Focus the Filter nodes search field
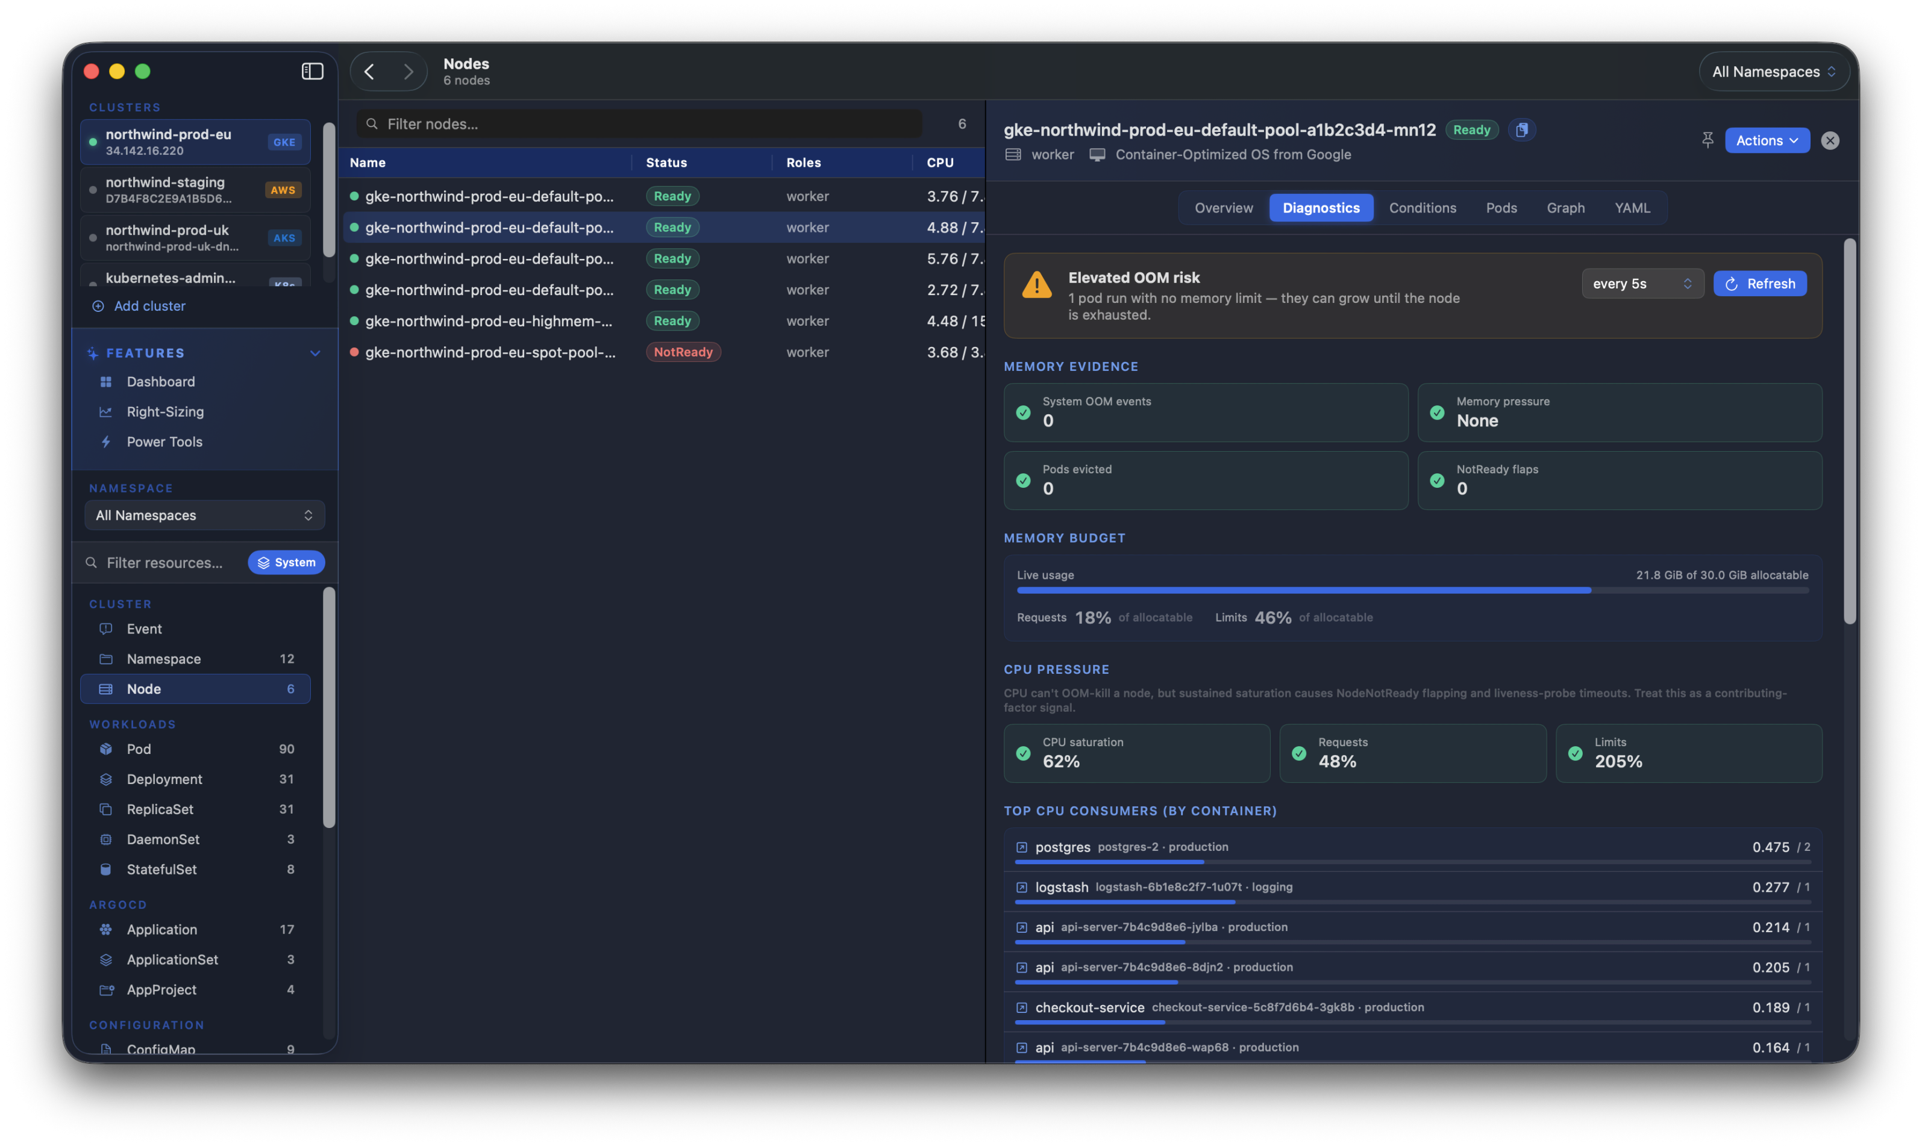The width and height of the screenshot is (1922, 1146). click(640, 123)
